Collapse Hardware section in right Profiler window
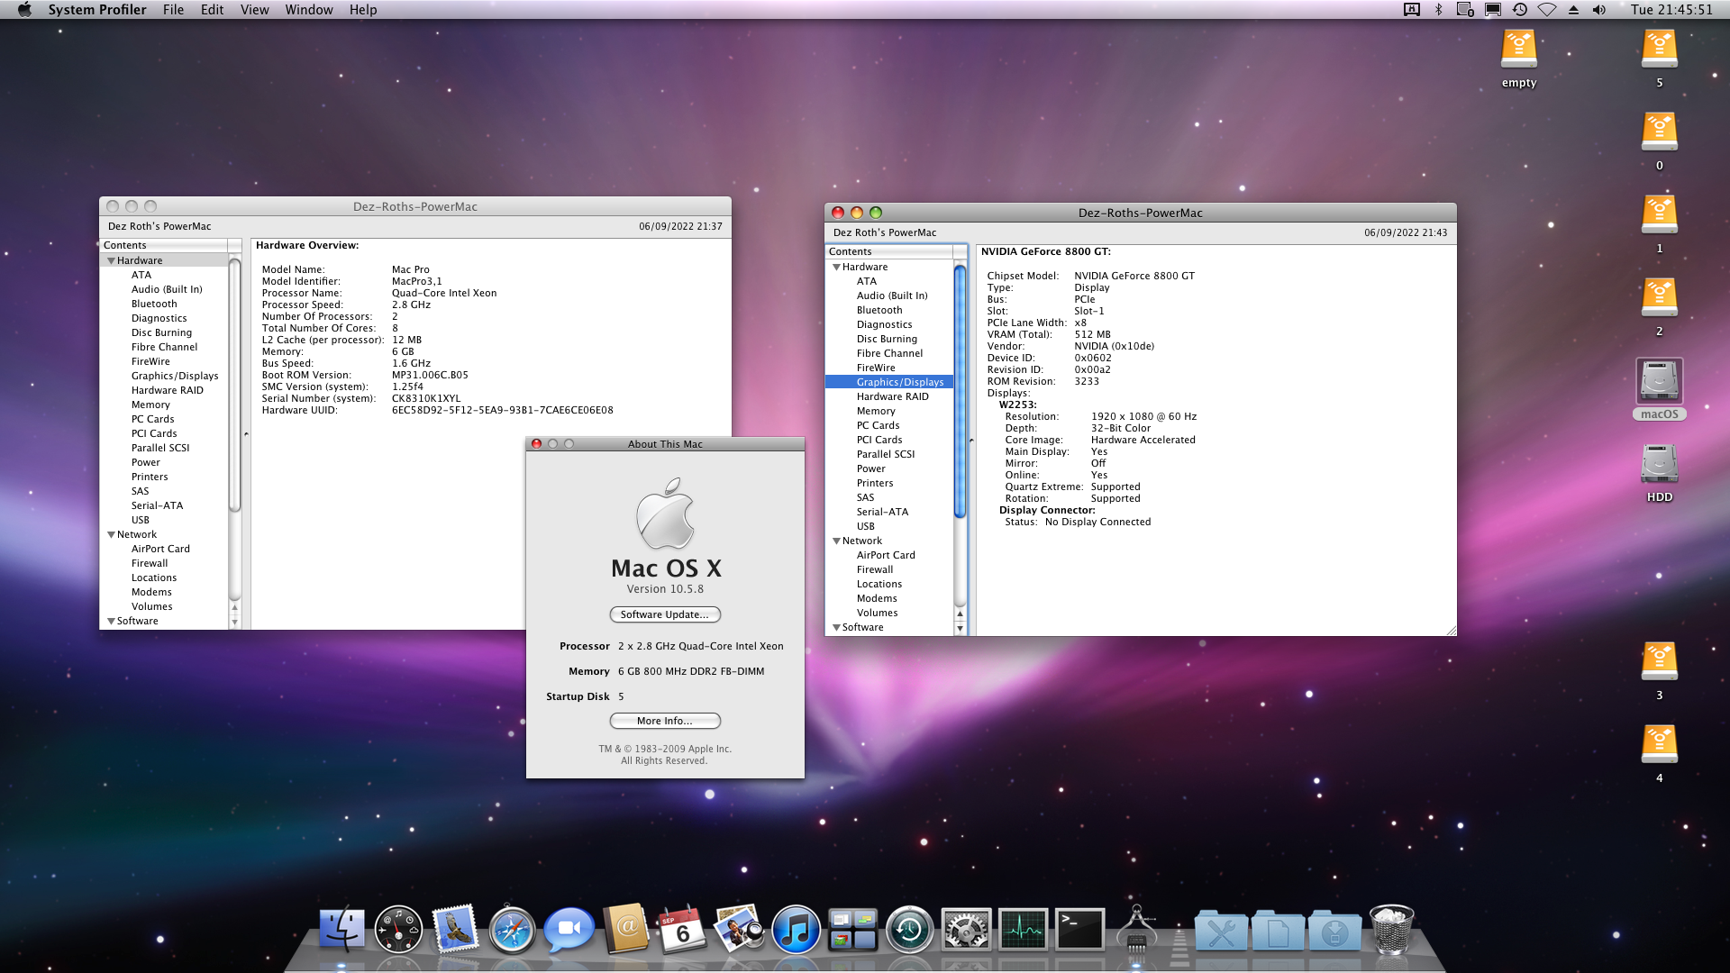Screen dimensions: 1730x973 click(836, 267)
